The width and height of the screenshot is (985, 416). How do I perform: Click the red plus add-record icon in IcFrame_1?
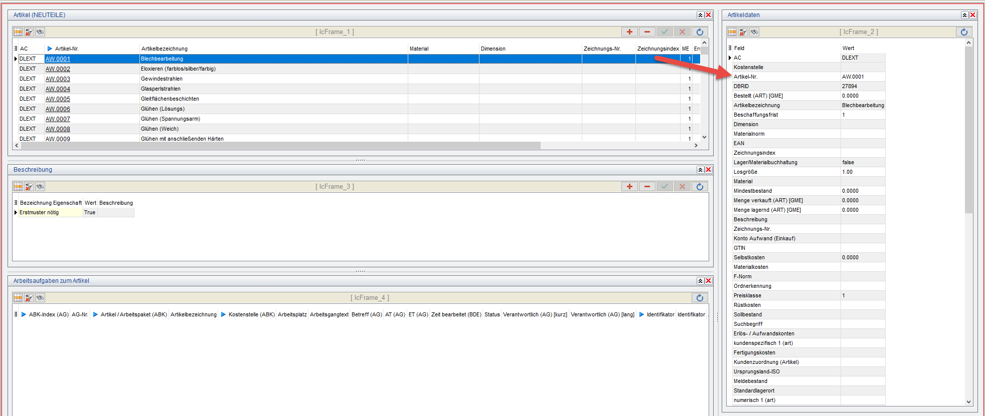pos(629,32)
